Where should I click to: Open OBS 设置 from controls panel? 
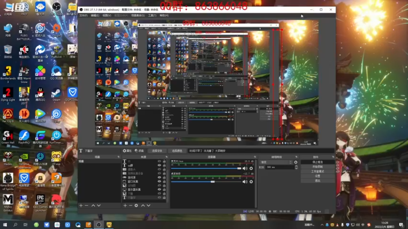[317, 176]
